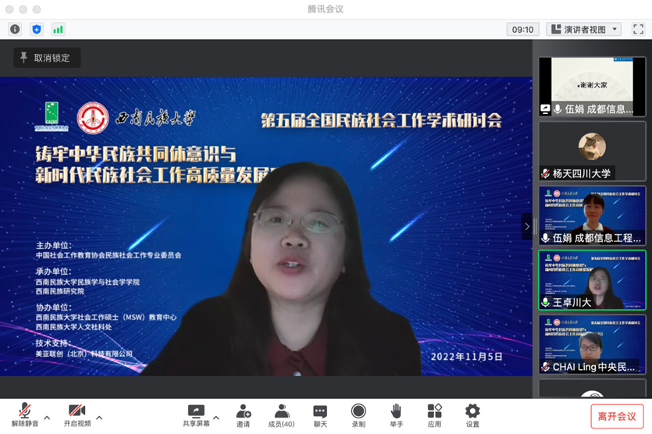This screenshot has height=434, width=652.
Task: Collapse the participant video sidebar arrow
Action: (526, 226)
